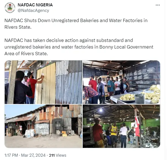The height and width of the screenshot is (160, 167).
Task: Click the stacked baking pans on shelves
Action: 141,76
